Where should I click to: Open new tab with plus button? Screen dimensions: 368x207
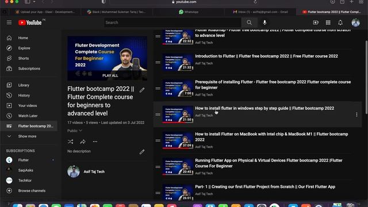(x=351, y=2)
